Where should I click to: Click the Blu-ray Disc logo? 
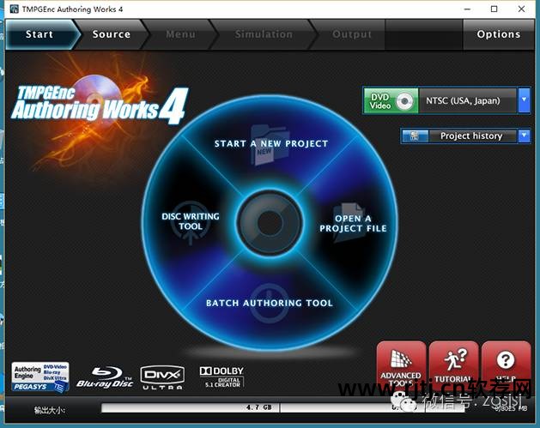coord(105,377)
